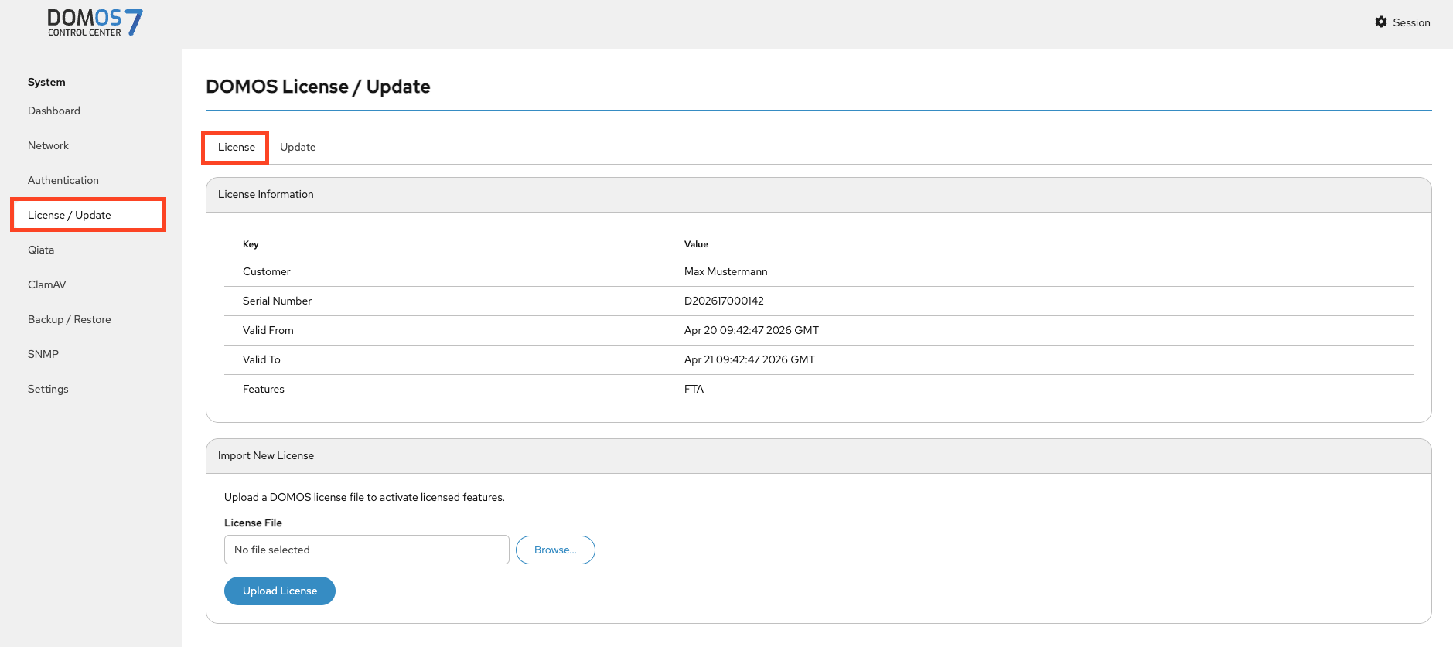Image resolution: width=1453 pixels, height=647 pixels.
Task: Click the DOMOS 7 Control Center logo
Action: [95, 22]
